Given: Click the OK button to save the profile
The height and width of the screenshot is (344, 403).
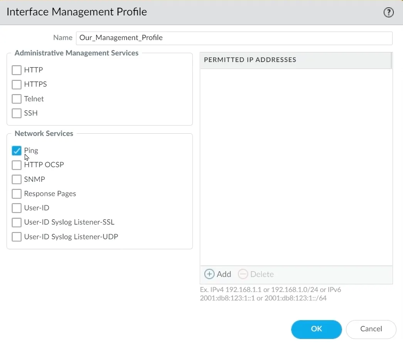Looking at the screenshot, I should point(316,329).
